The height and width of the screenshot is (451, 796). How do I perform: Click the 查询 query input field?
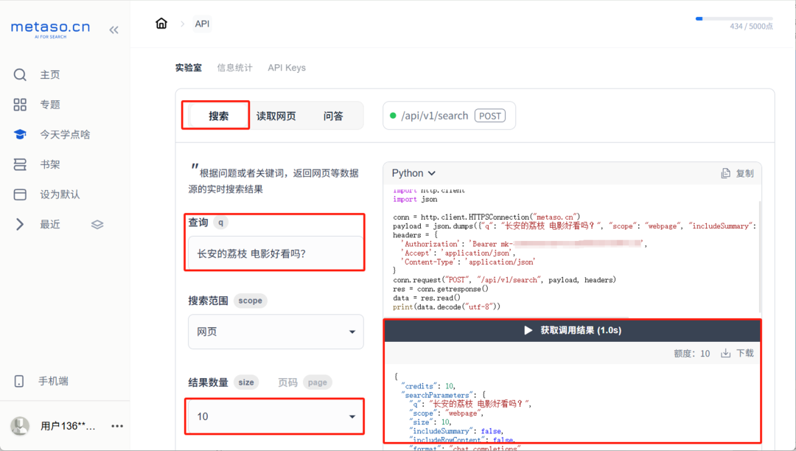[276, 254]
